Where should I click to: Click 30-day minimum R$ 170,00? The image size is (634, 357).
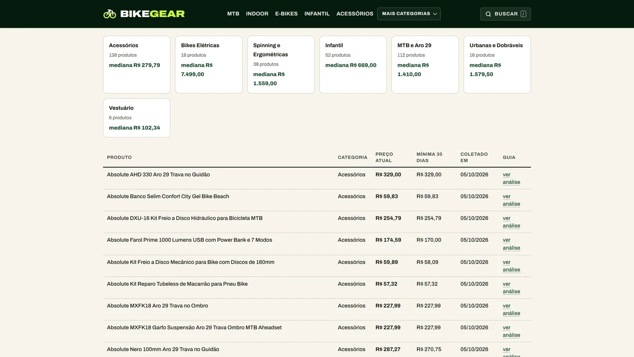pos(429,240)
